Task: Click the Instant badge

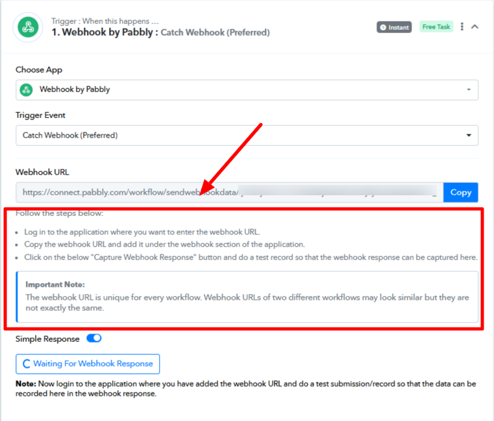Action: coord(394,27)
